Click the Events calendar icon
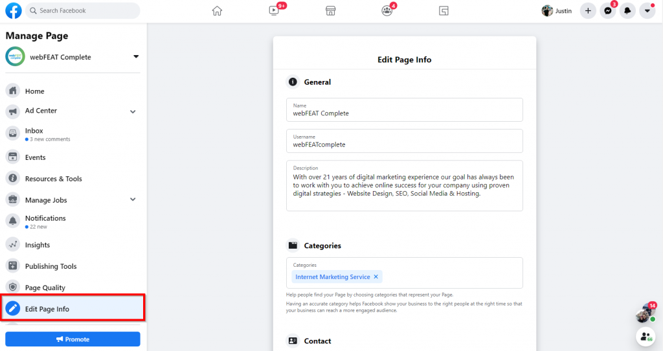 click(x=13, y=157)
